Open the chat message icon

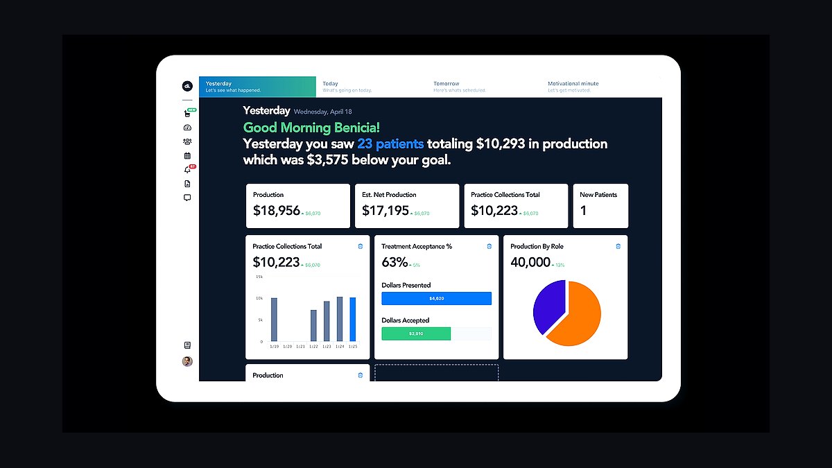pyautogui.click(x=187, y=198)
